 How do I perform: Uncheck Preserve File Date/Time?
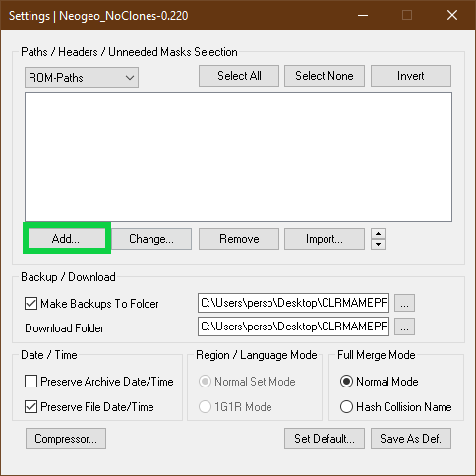pos(30,407)
